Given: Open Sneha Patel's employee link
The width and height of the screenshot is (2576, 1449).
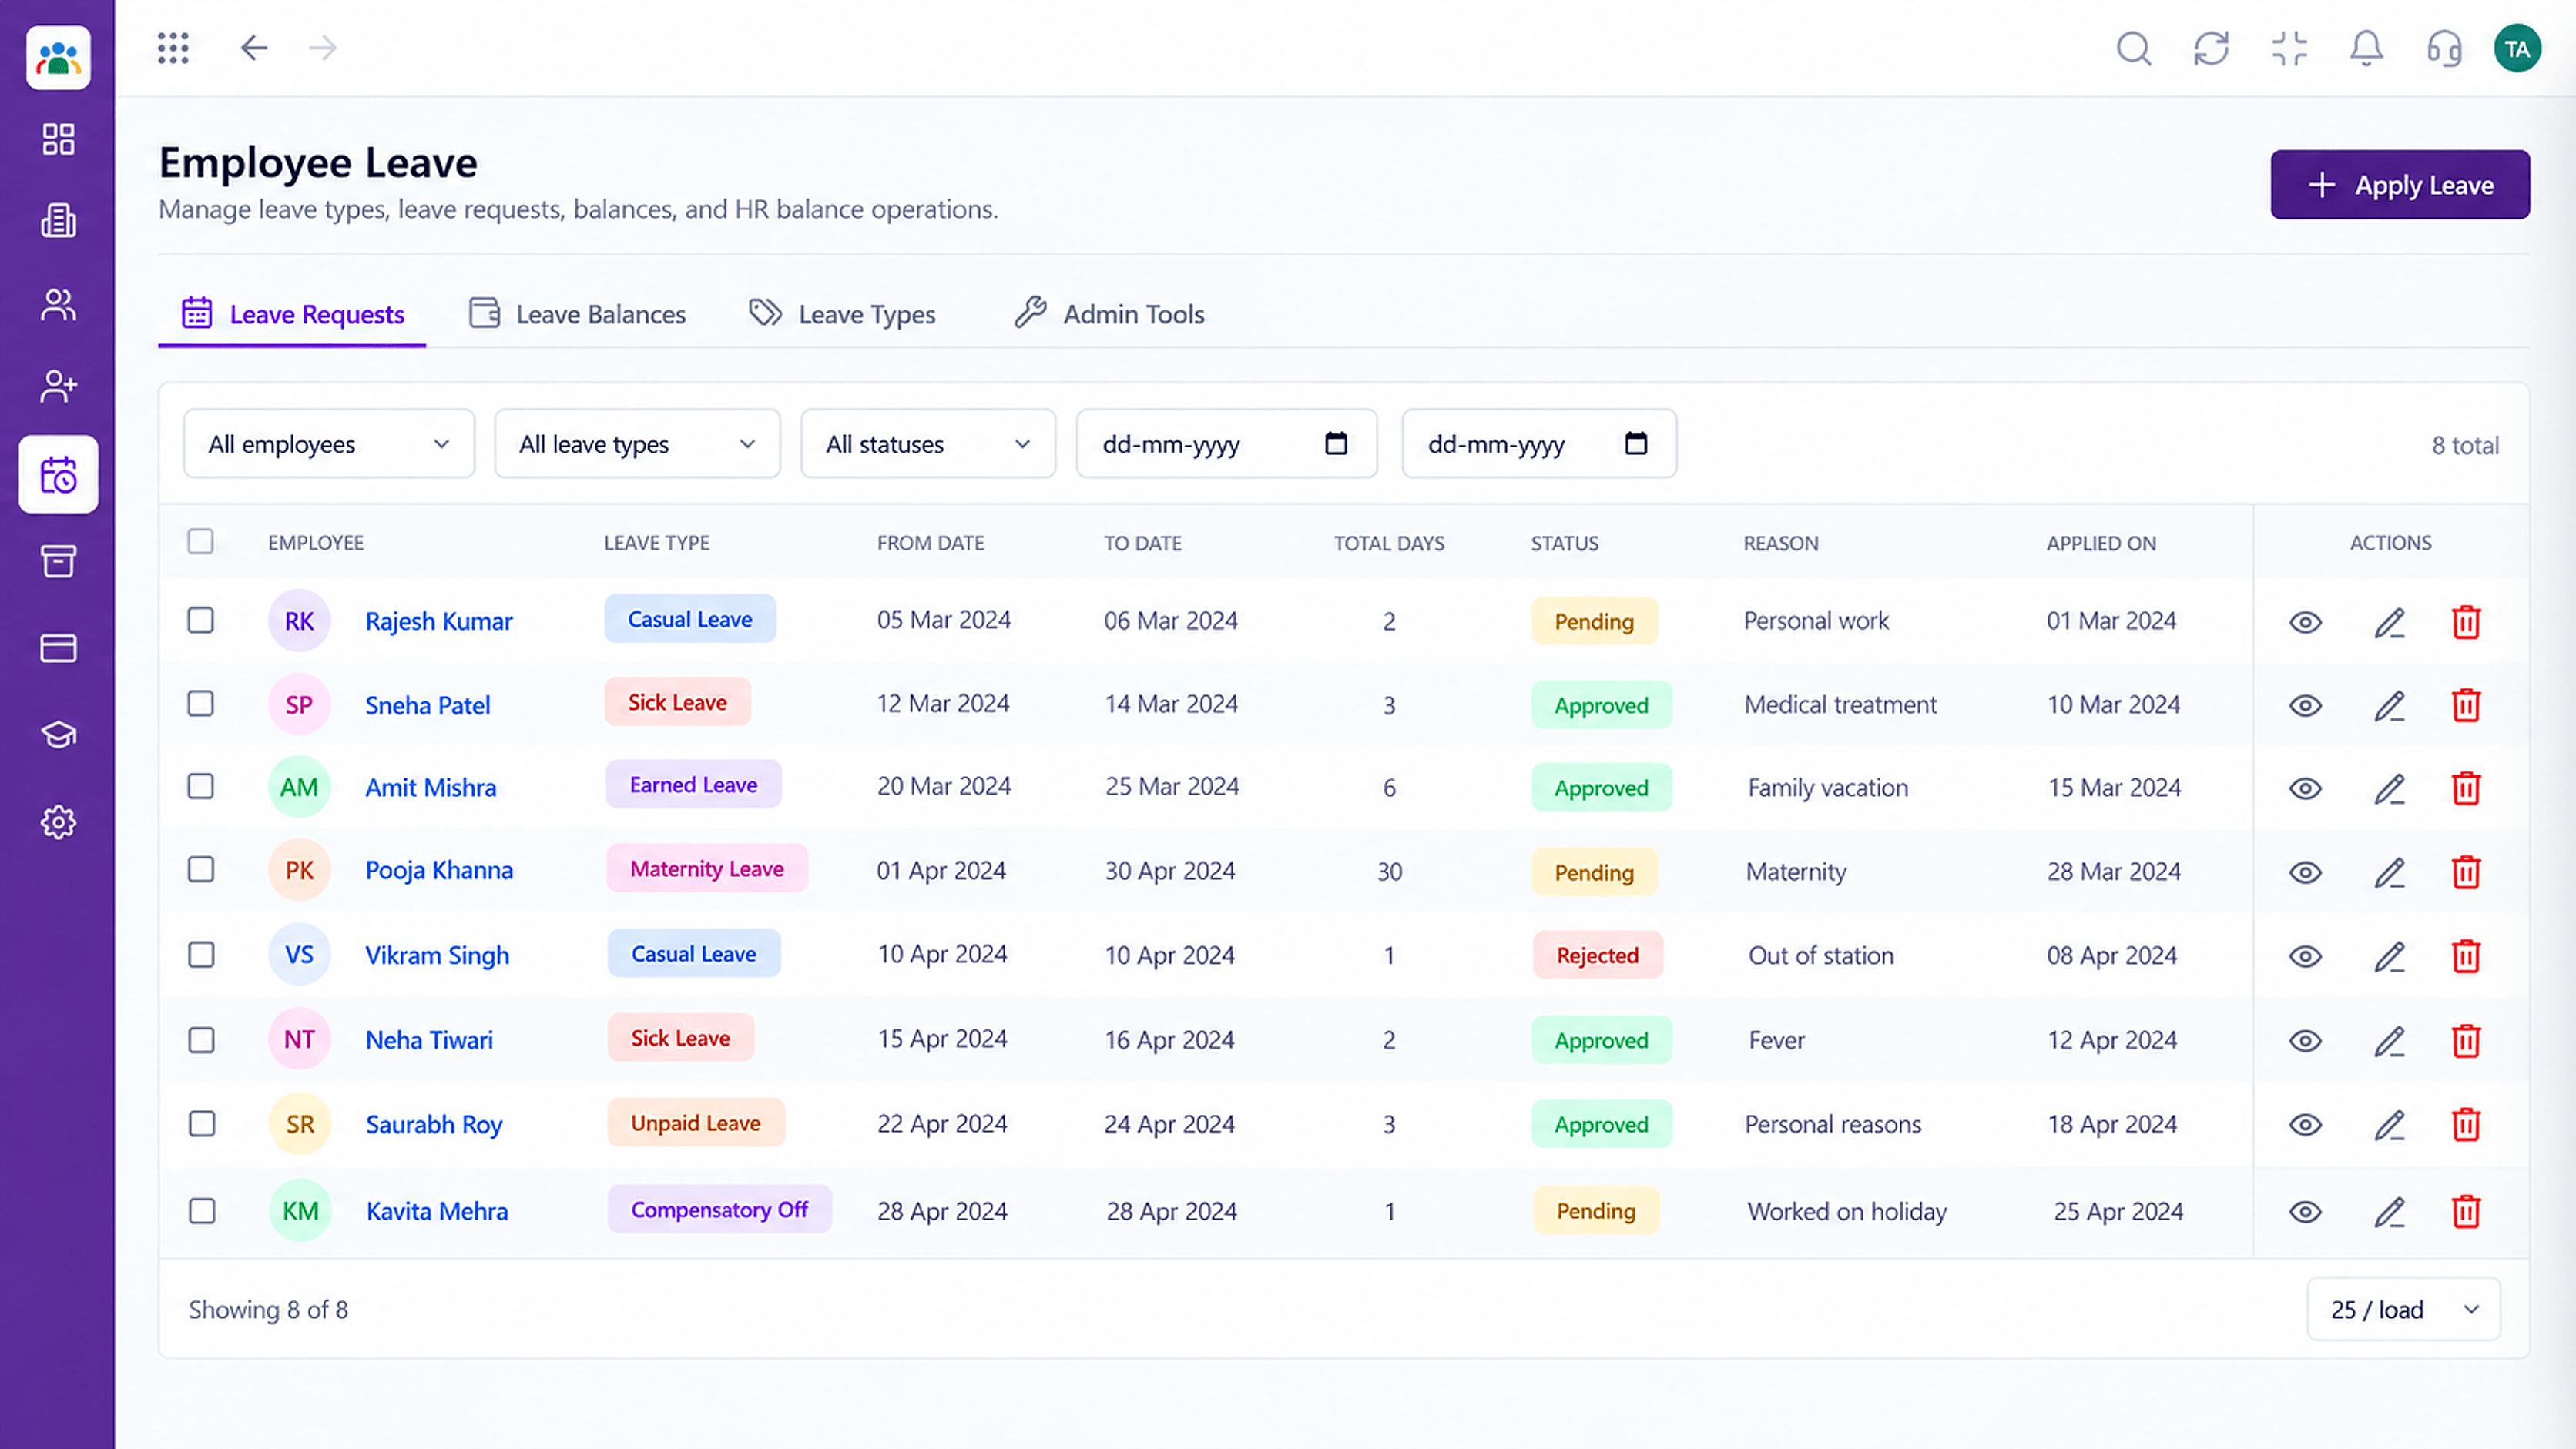Looking at the screenshot, I should (x=428, y=705).
